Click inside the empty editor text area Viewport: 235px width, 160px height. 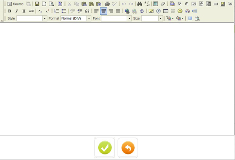point(117,78)
